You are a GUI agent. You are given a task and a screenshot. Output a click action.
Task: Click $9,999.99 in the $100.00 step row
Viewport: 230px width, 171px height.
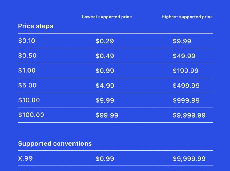(189, 115)
